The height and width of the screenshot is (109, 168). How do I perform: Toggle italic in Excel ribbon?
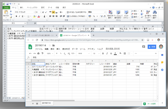pos(19,16)
